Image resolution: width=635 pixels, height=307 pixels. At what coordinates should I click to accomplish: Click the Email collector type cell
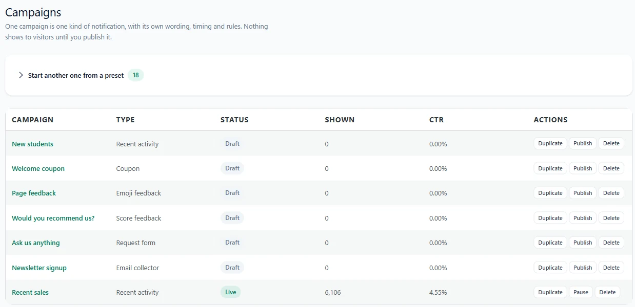[x=138, y=268]
